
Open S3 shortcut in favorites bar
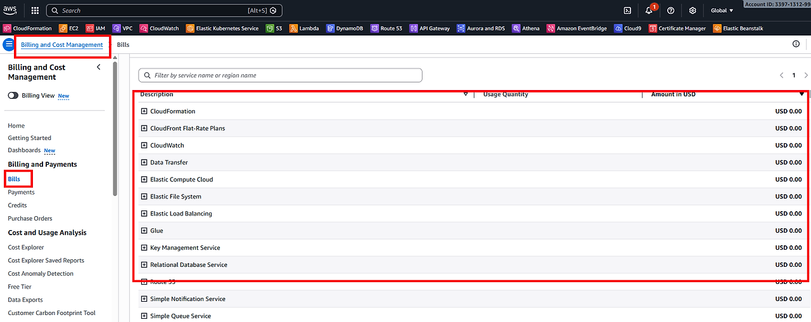[274, 29]
